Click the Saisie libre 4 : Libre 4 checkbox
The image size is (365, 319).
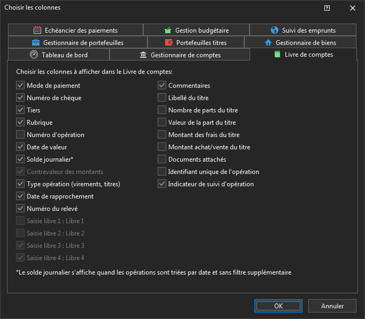pyautogui.click(x=20, y=257)
